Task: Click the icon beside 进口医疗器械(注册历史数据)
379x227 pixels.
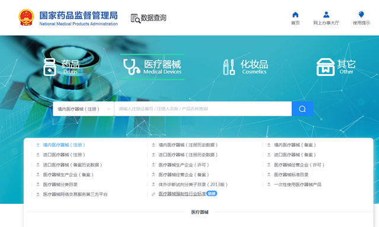Action: (153, 155)
